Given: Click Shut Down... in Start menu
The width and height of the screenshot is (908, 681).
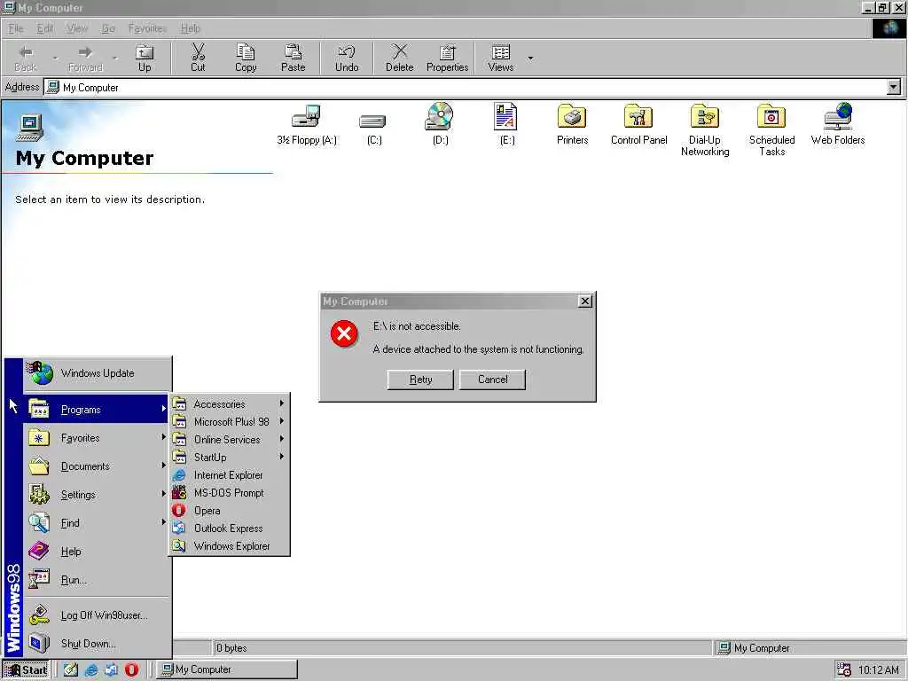Looking at the screenshot, I should coord(96,644).
